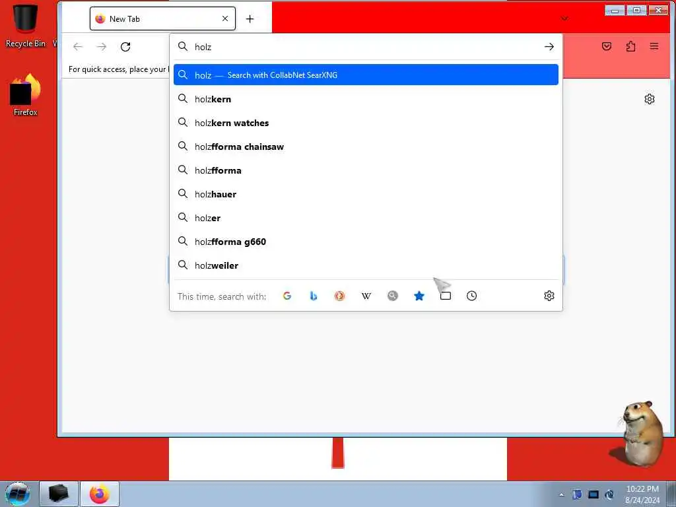Choose the 'holzhauer' suggestion

[366, 194]
